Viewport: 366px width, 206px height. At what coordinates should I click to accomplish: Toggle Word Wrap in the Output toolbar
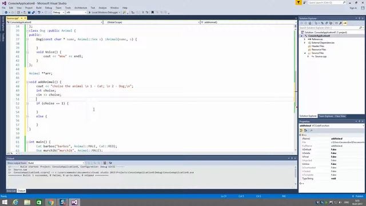pyautogui.click(x=110, y=163)
